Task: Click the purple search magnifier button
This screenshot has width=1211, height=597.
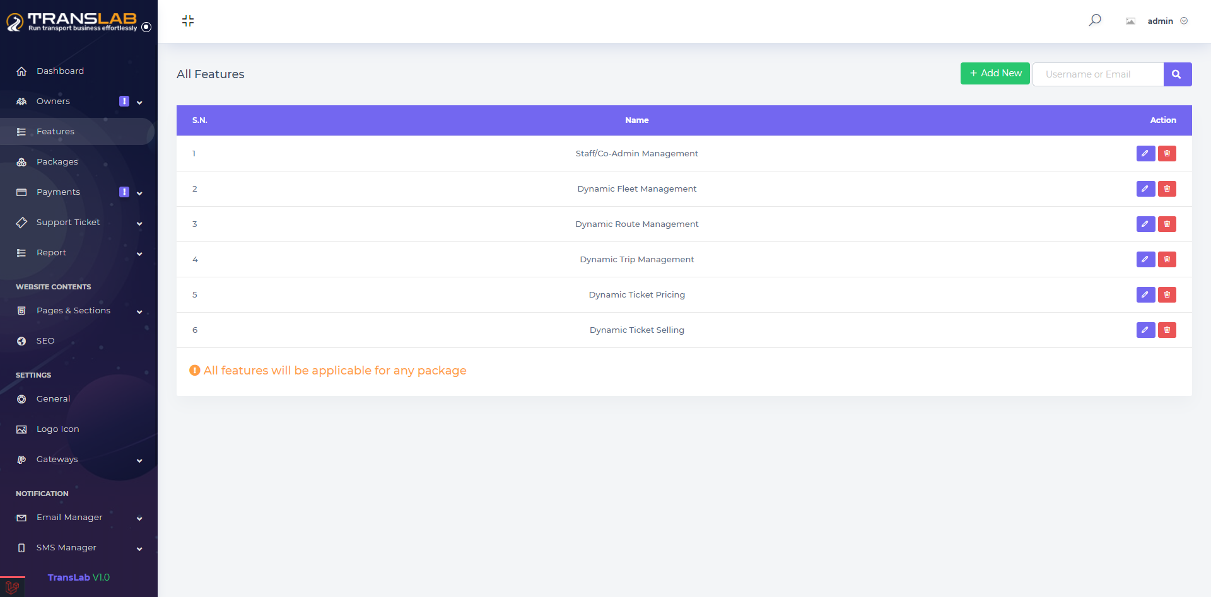Action: coord(1177,74)
